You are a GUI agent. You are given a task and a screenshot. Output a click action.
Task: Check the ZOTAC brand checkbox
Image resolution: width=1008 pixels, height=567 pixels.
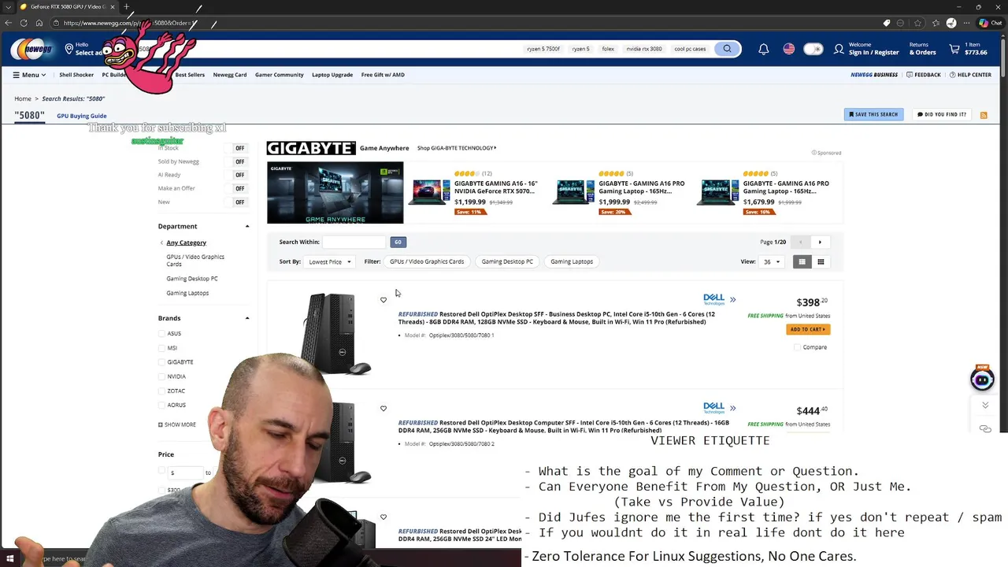163,391
